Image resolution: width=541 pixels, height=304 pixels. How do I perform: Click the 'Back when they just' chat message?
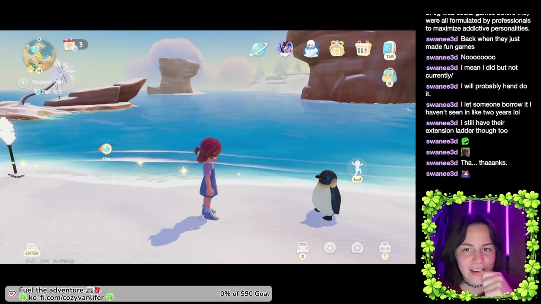(473, 43)
